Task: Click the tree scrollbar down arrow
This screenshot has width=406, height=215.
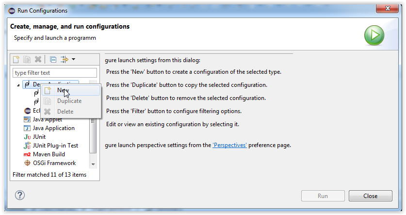Action: 94,164
